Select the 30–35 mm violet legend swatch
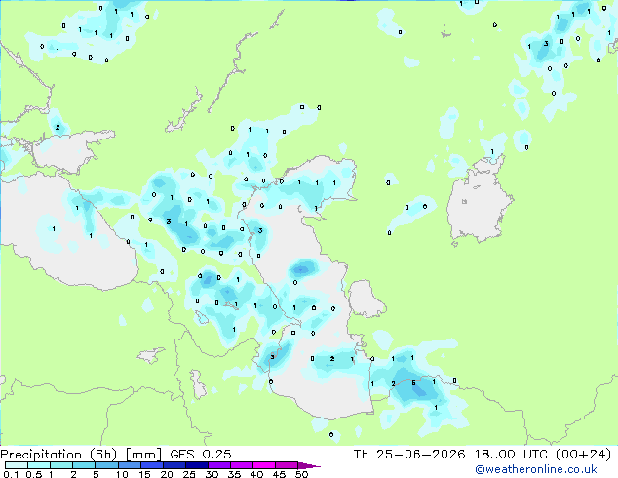 tap(219, 465)
